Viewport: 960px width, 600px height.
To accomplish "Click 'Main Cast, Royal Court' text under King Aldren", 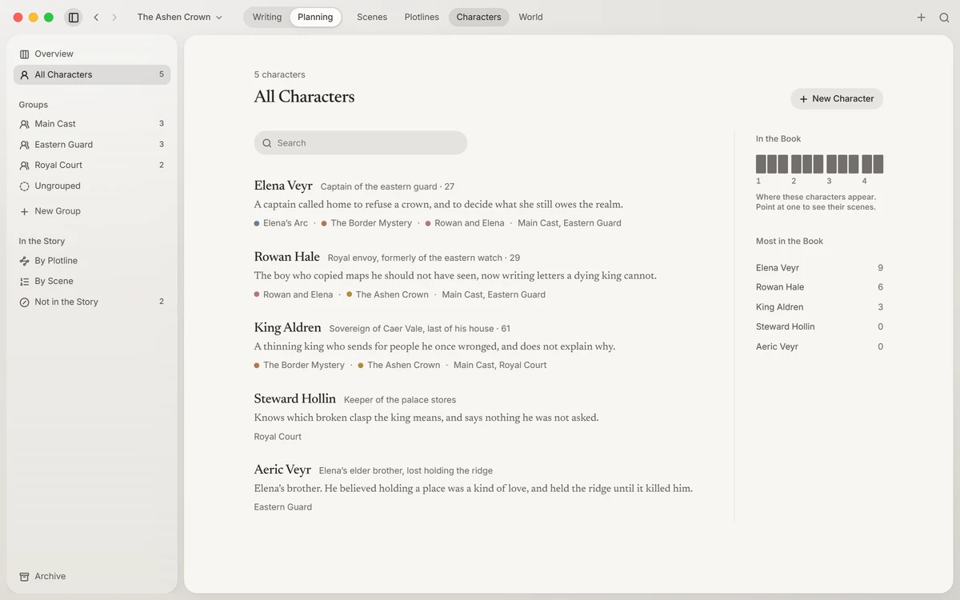I will tap(500, 365).
